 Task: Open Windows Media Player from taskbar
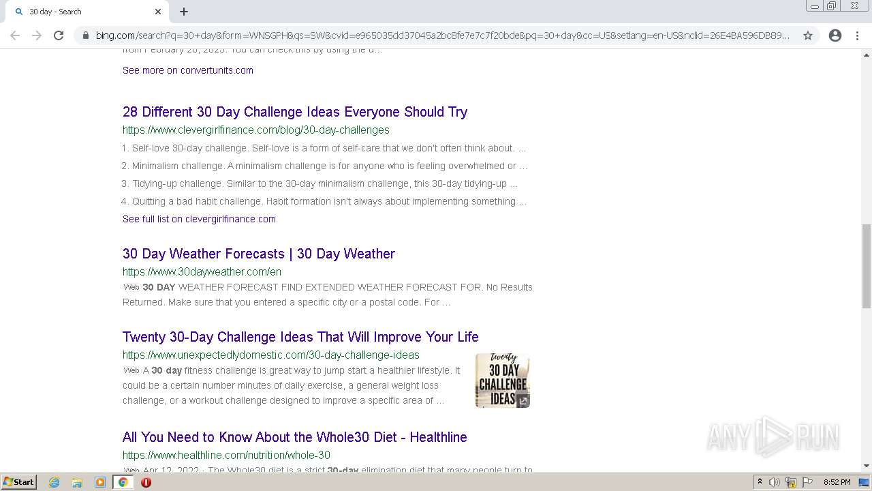(99, 482)
